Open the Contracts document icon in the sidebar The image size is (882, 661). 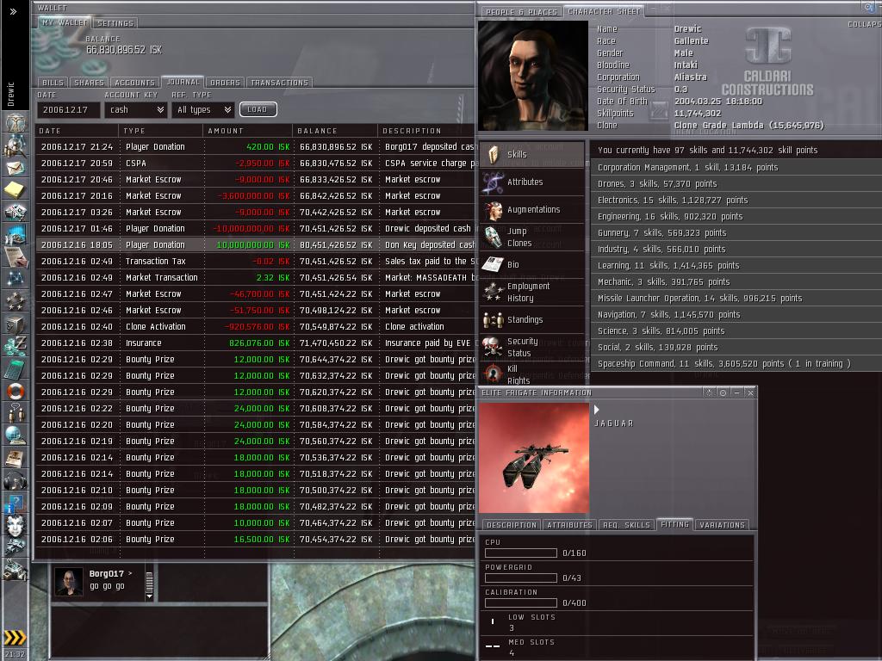(16, 256)
